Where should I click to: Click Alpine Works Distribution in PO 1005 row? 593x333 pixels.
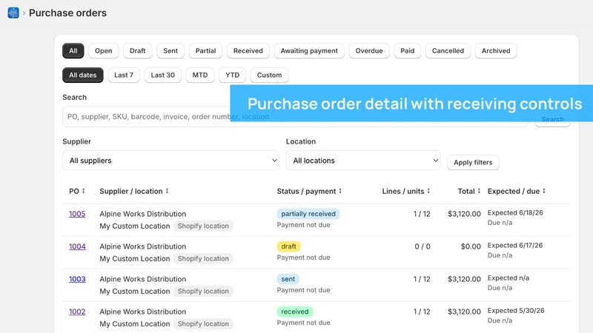pos(142,214)
